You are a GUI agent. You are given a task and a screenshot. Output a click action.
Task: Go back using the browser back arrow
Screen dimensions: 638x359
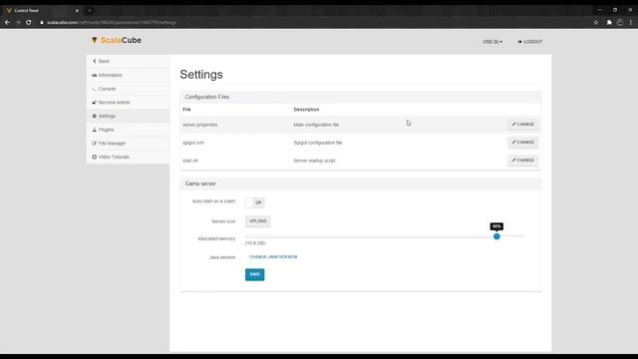7,22
